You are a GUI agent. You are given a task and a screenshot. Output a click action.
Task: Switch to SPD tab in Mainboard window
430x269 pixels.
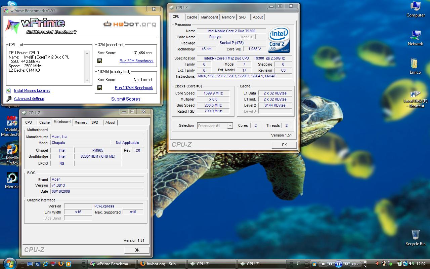click(x=95, y=122)
